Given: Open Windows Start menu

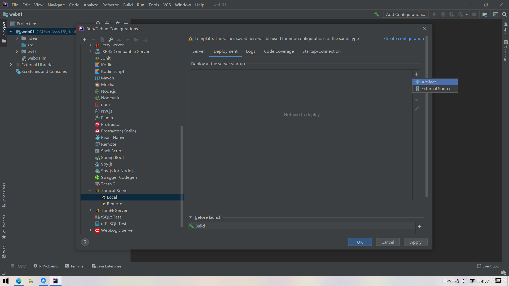Looking at the screenshot, I should click(6, 281).
